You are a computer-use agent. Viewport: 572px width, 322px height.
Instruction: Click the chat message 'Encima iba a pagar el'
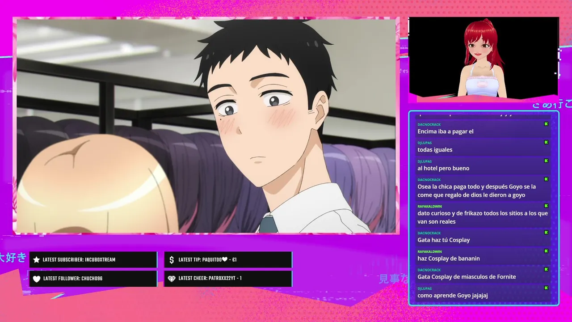pyautogui.click(x=446, y=131)
